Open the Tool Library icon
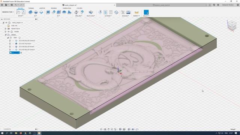This screenshot has height=135, width=240. pyautogui.click(x=123, y=12)
